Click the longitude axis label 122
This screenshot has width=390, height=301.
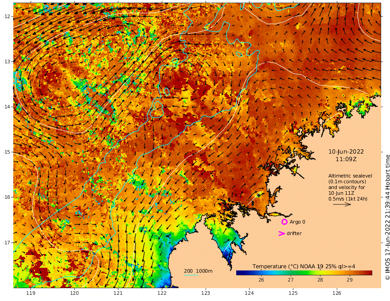(162, 293)
